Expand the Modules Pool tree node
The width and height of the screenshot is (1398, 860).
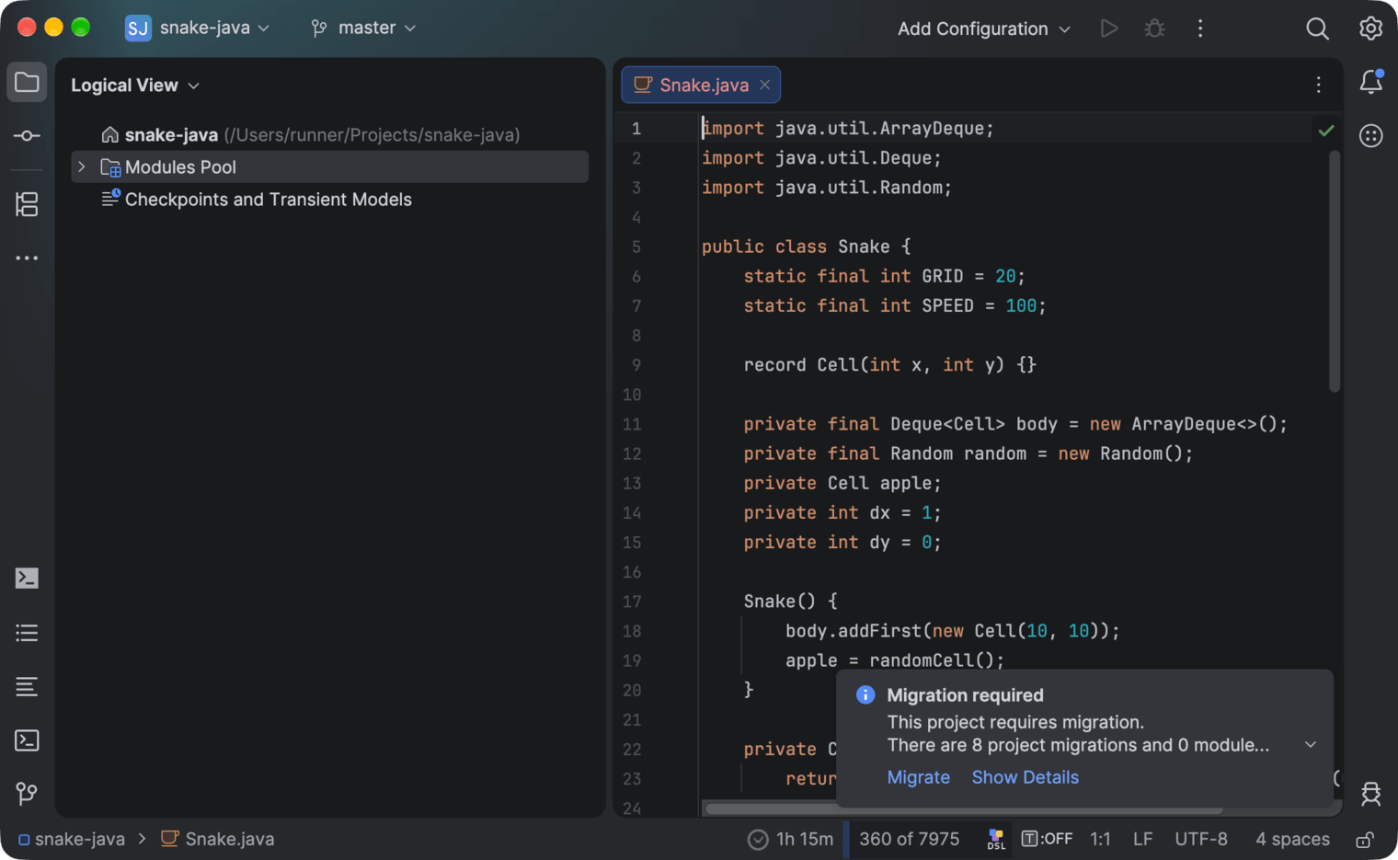click(x=82, y=166)
